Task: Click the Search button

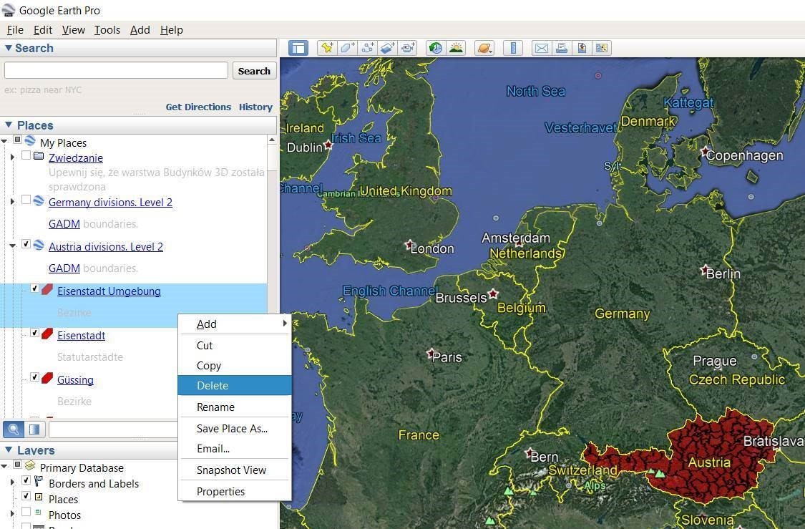Action: (x=254, y=71)
